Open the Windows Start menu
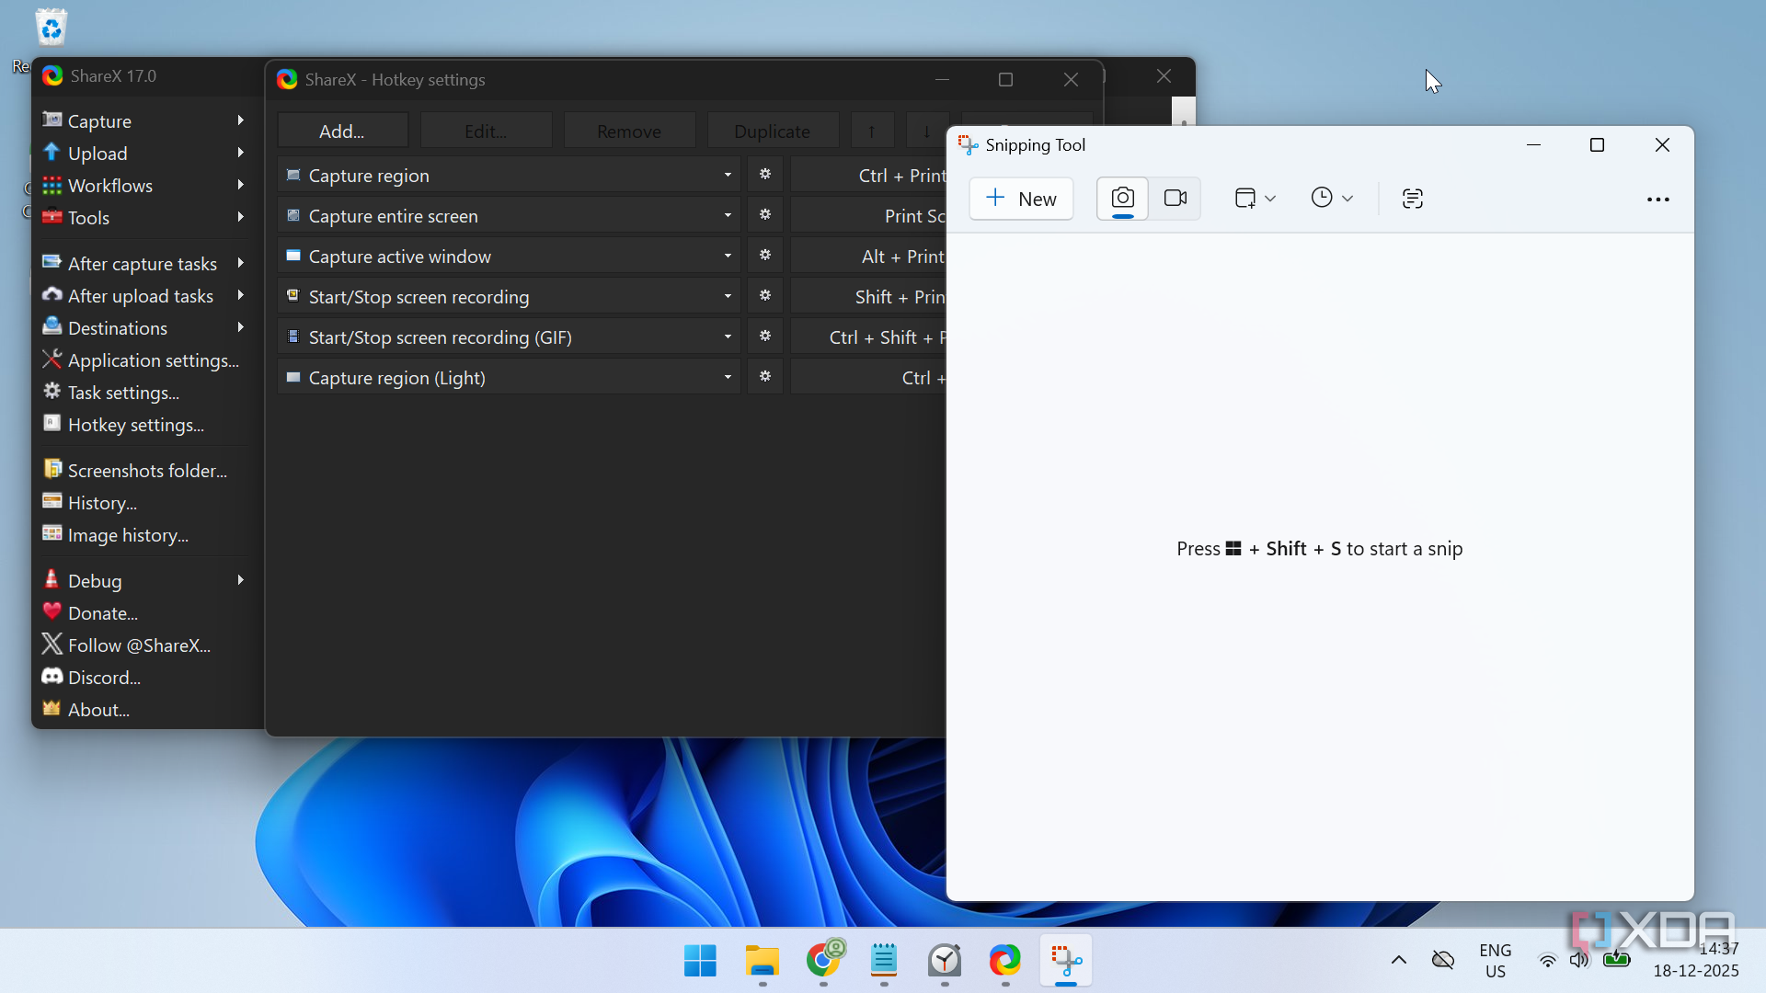Viewport: 1766px width, 993px height. (x=700, y=961)
